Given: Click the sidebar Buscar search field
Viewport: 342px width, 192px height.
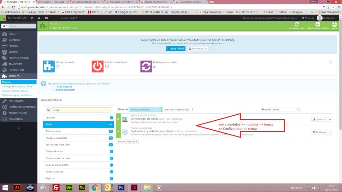Looking at the screenshot, I should coord(22,26).
